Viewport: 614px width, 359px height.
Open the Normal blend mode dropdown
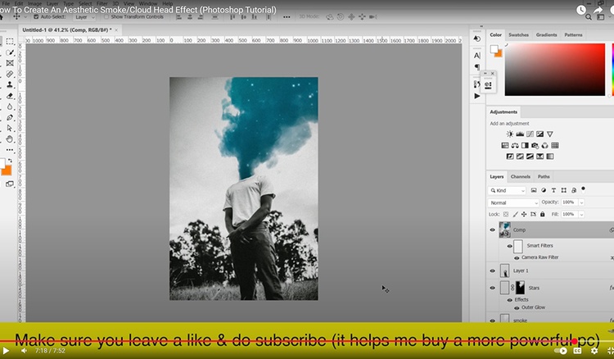click(x=513, y=202)
